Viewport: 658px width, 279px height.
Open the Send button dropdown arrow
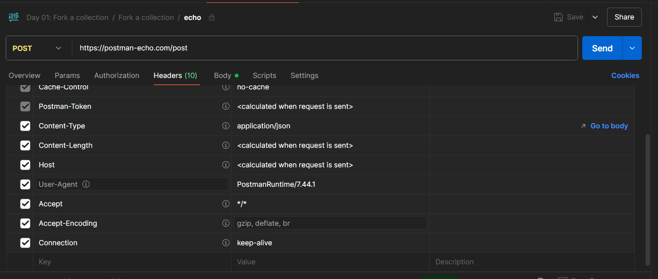click(x=632, y=48)
